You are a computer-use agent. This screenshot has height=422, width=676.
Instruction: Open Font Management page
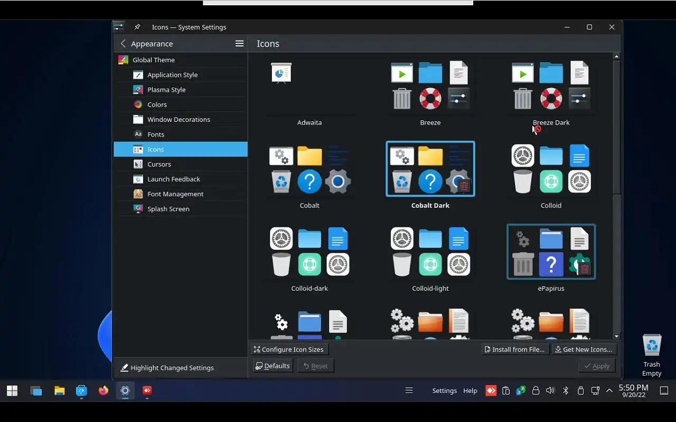pyautogui.click(x=181, y=194)
